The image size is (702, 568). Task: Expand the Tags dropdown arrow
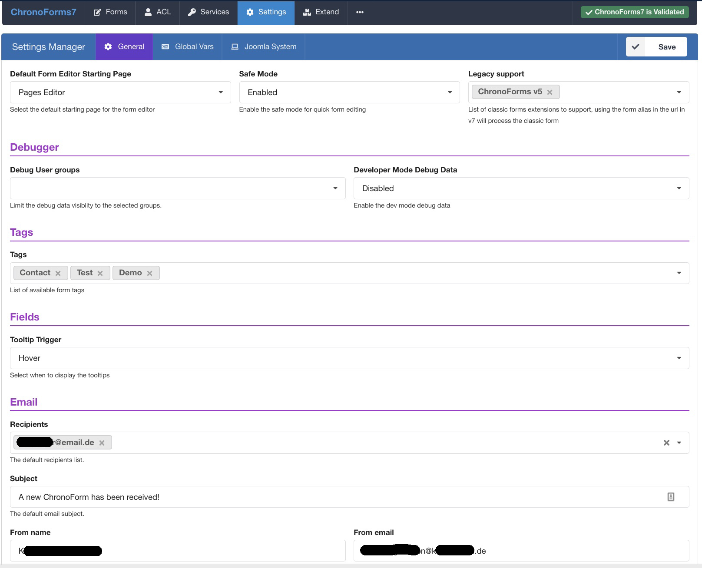(x=679, y=273)
